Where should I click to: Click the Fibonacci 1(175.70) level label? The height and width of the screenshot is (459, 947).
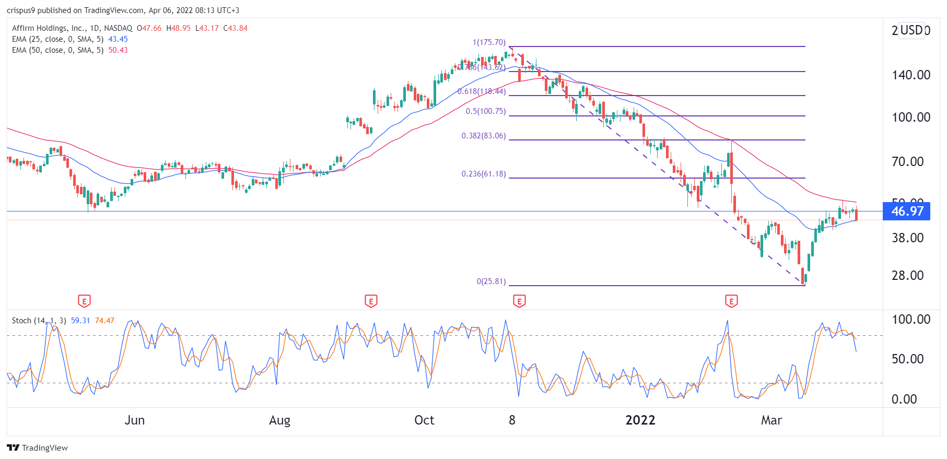(x=489, y=42)
